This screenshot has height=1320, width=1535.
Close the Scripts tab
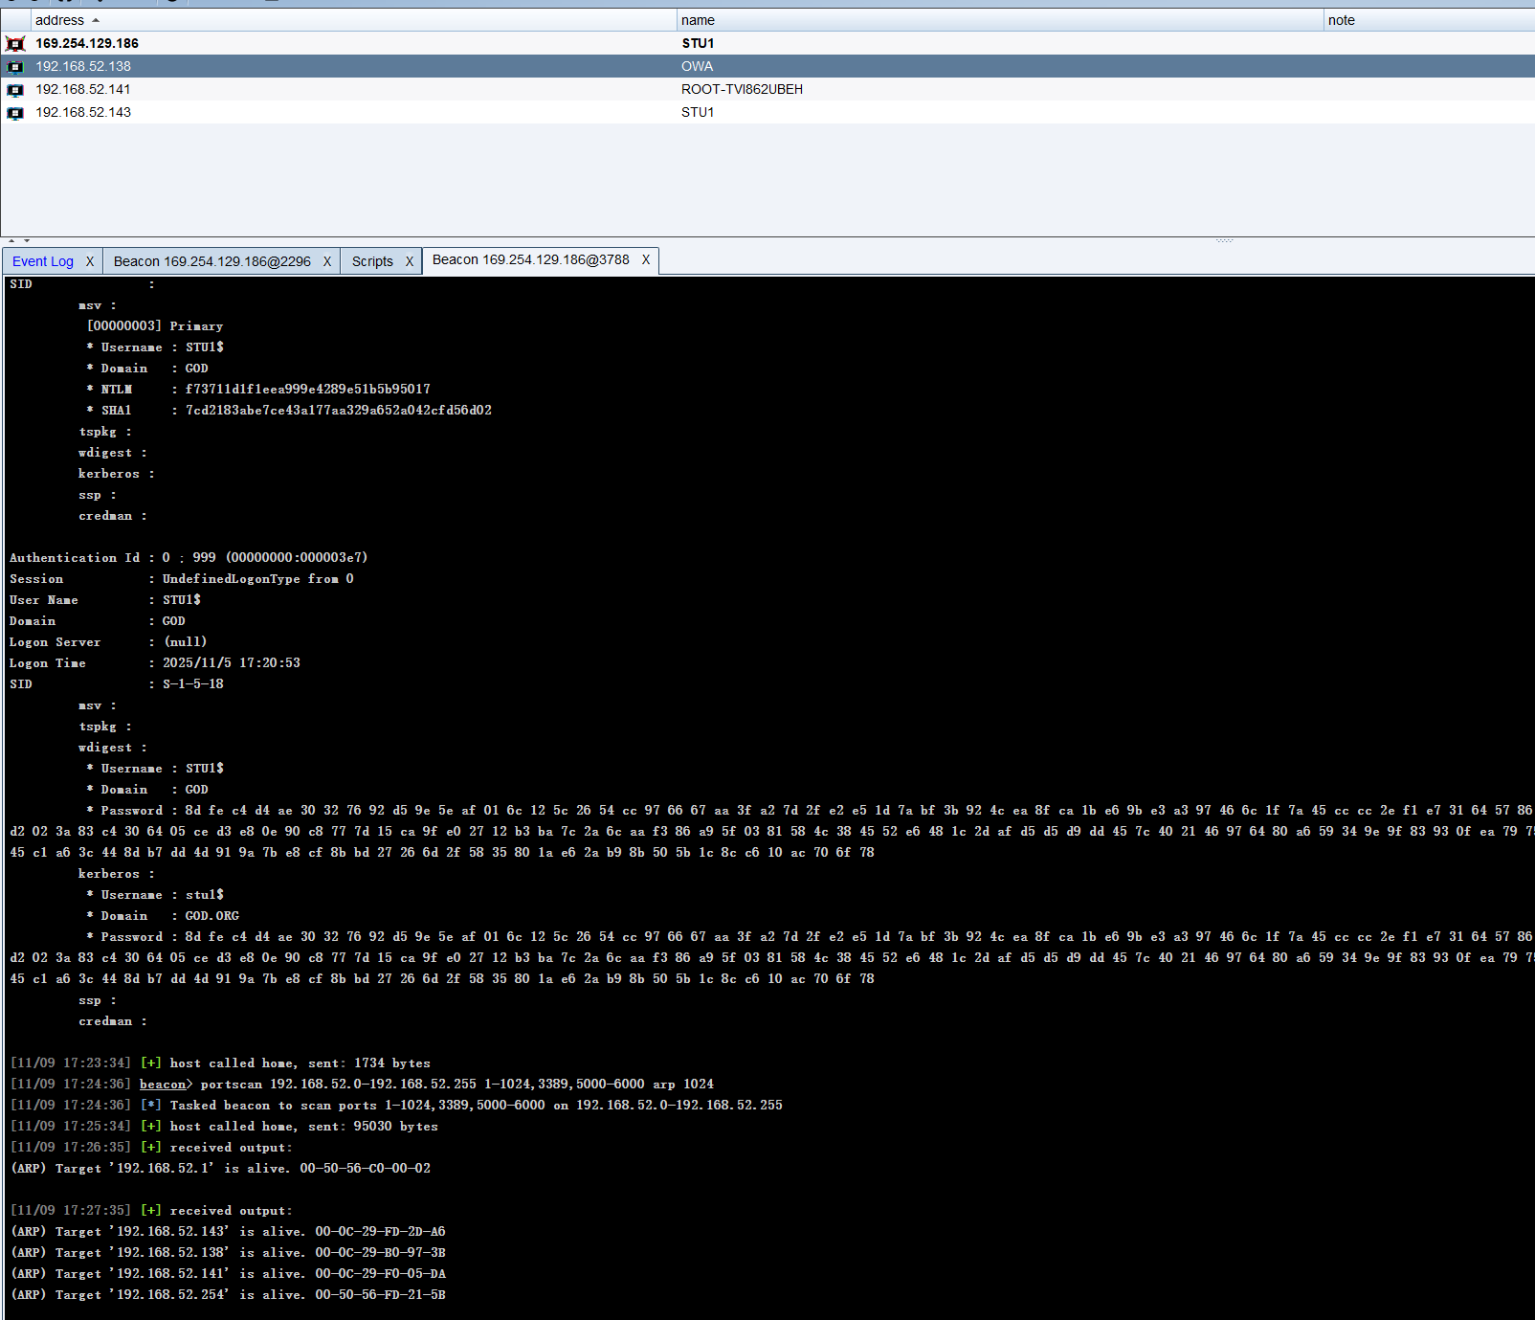[x=410, y=261]
